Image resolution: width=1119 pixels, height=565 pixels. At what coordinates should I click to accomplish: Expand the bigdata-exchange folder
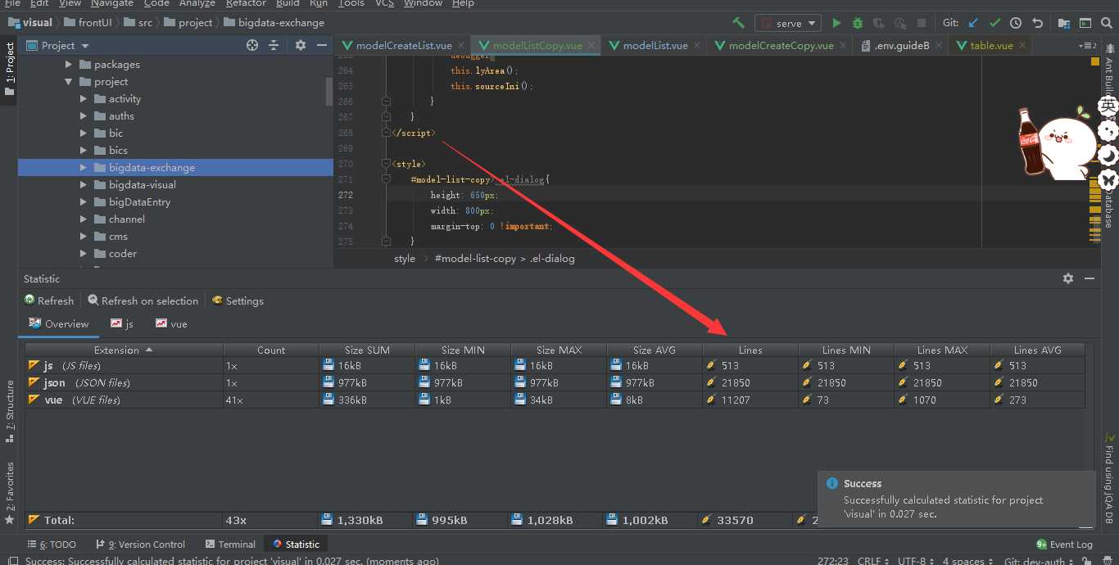coord(84,167)
